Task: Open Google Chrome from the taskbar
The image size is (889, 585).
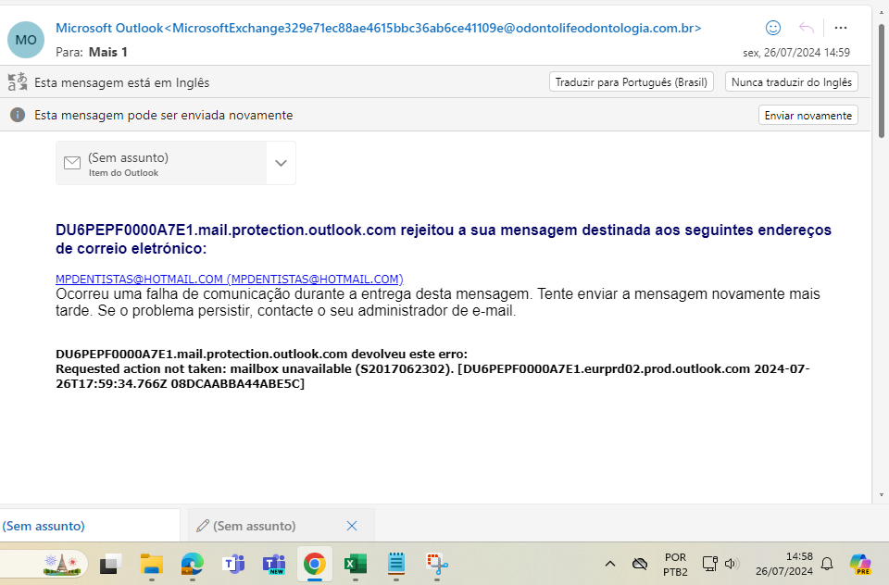Action: [x=315, y=564]
